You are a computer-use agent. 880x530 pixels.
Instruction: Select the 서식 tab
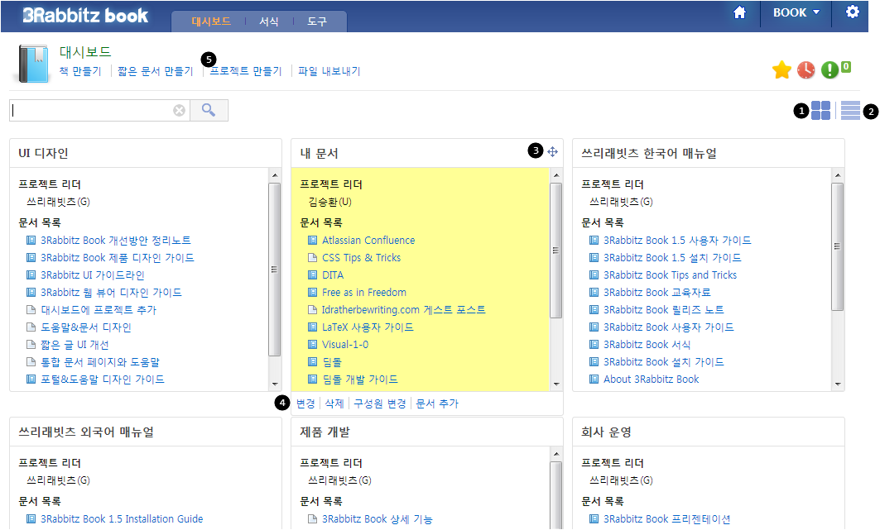(269, 21)
